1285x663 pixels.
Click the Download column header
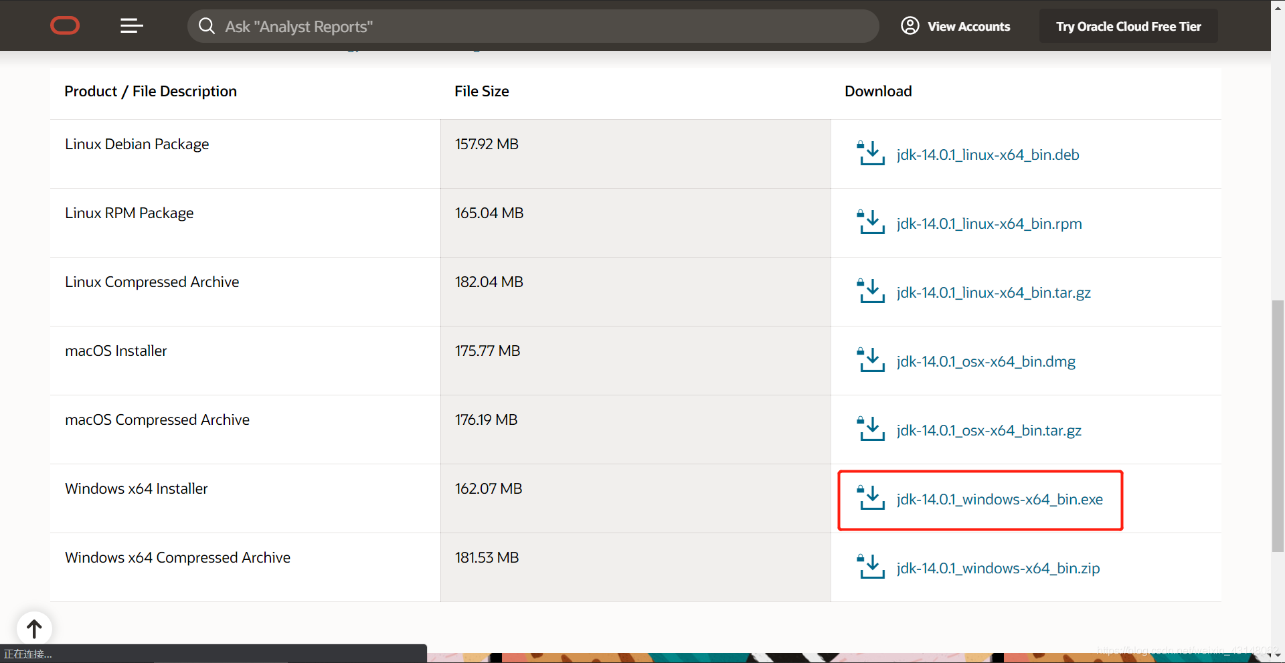click(x=878, y=91)
